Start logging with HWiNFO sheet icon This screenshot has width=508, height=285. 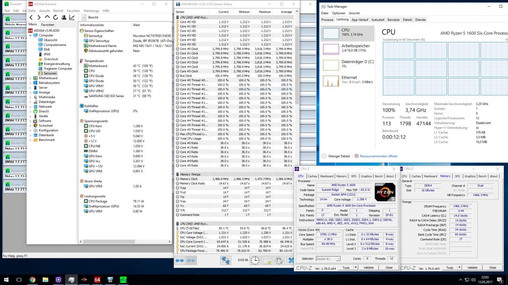pyautogui.click(x=267, y=260)
